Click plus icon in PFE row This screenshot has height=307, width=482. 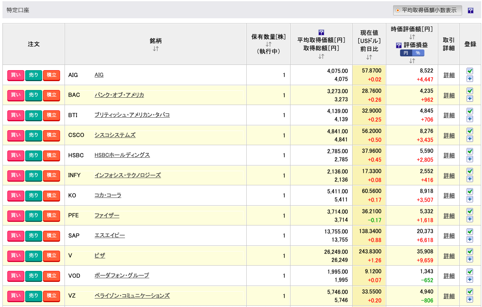click(x=470, y=219)
